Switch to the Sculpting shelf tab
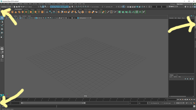 point(26,9)
